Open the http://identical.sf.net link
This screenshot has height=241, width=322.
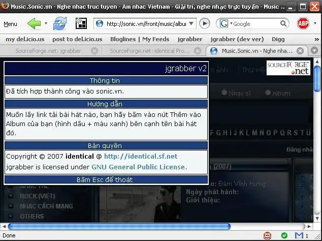pyautogui.click(x=141, y=156)
